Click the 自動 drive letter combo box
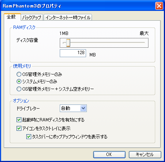 [x=73, y=108]
